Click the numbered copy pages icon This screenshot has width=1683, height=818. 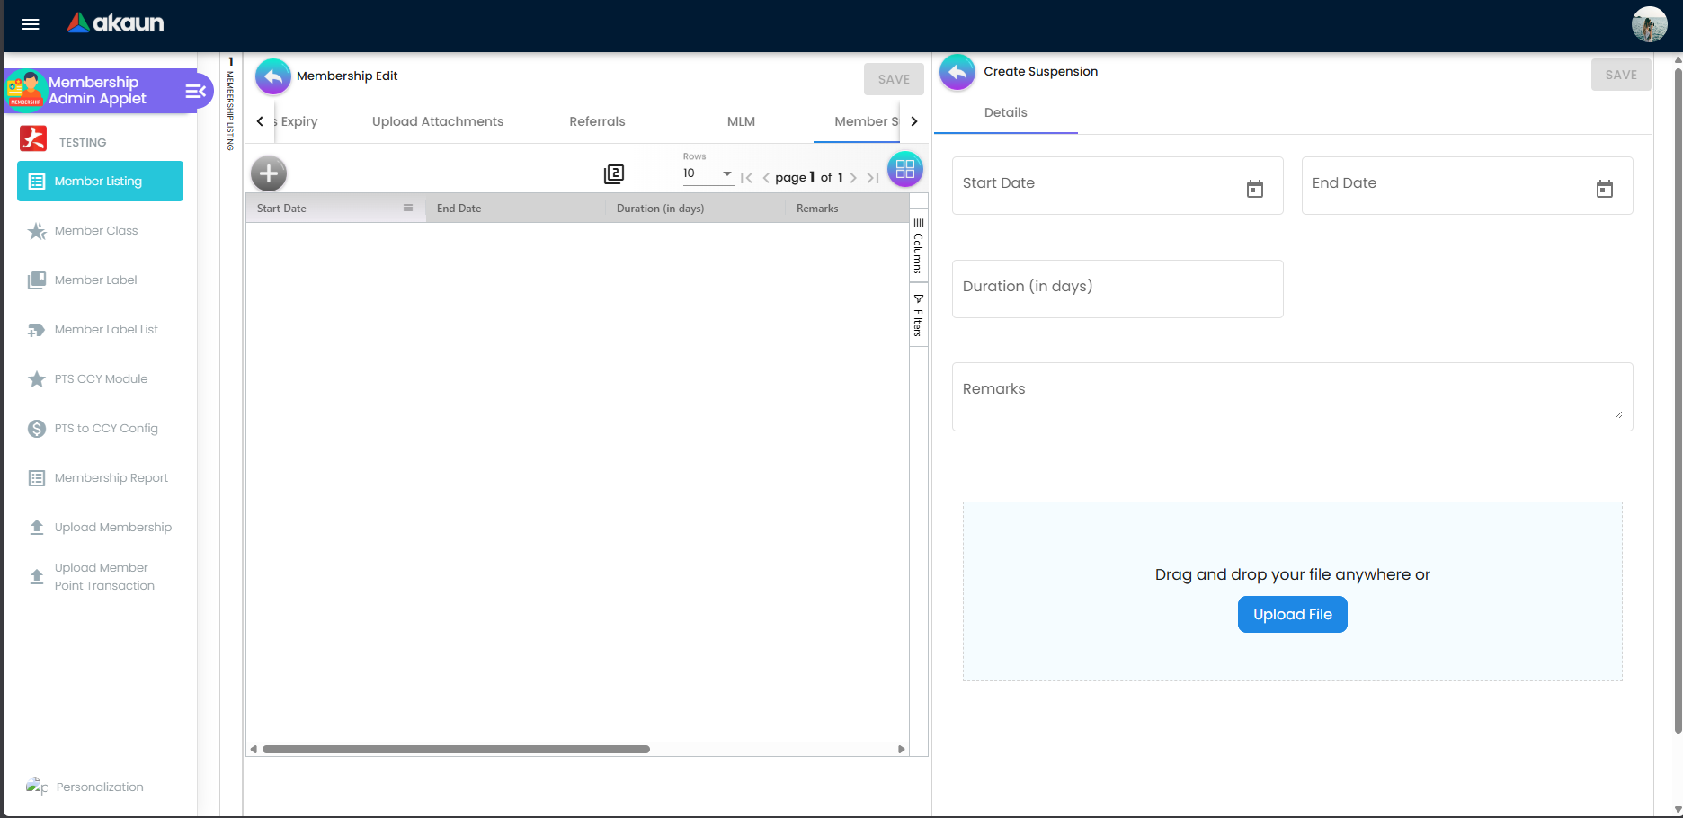tap(614, 174)
